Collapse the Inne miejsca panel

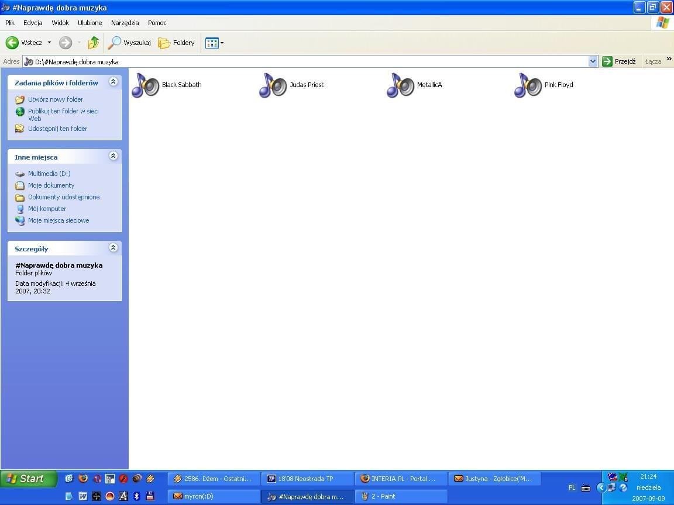[113, 156]
